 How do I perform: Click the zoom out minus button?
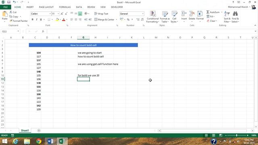tap(226, 135)
